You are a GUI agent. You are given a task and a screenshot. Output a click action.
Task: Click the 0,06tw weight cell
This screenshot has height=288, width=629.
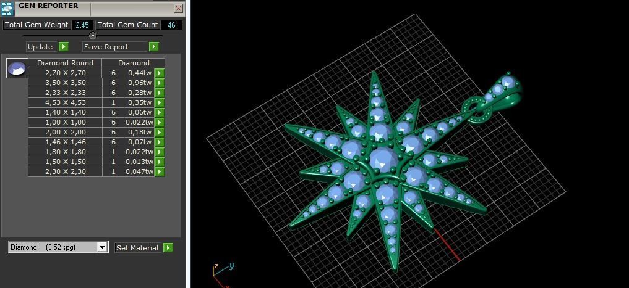point(140,112)
